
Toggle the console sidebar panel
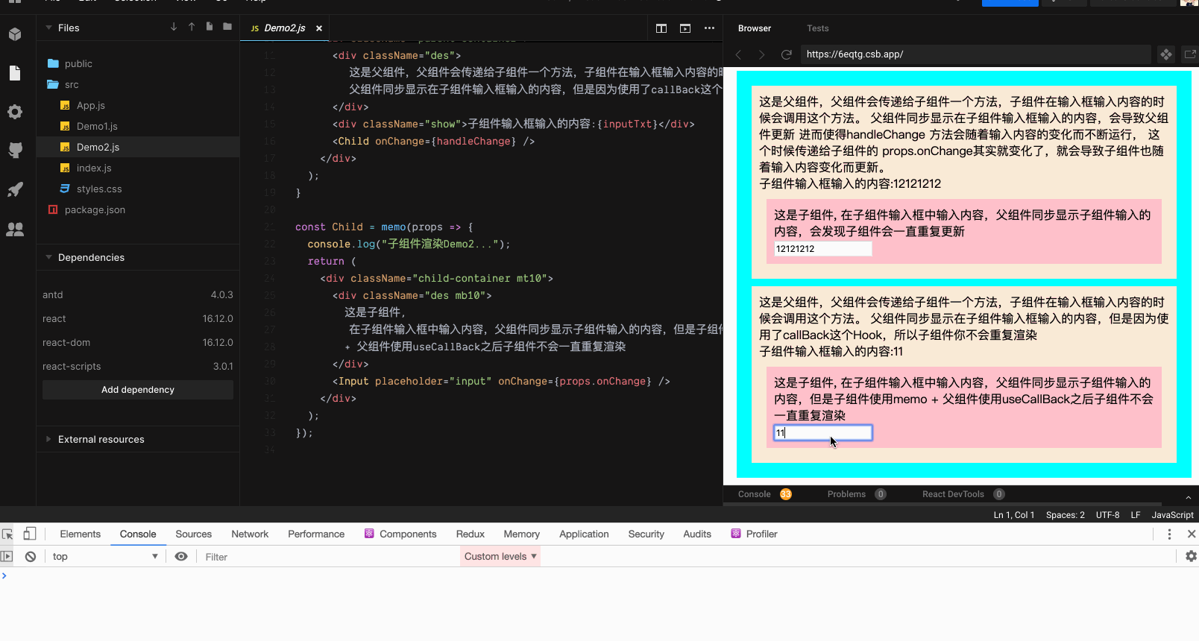(x=7, y=557)
